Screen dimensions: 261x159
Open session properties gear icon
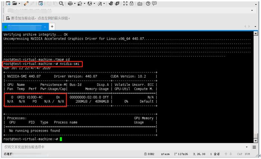[41, 3]
